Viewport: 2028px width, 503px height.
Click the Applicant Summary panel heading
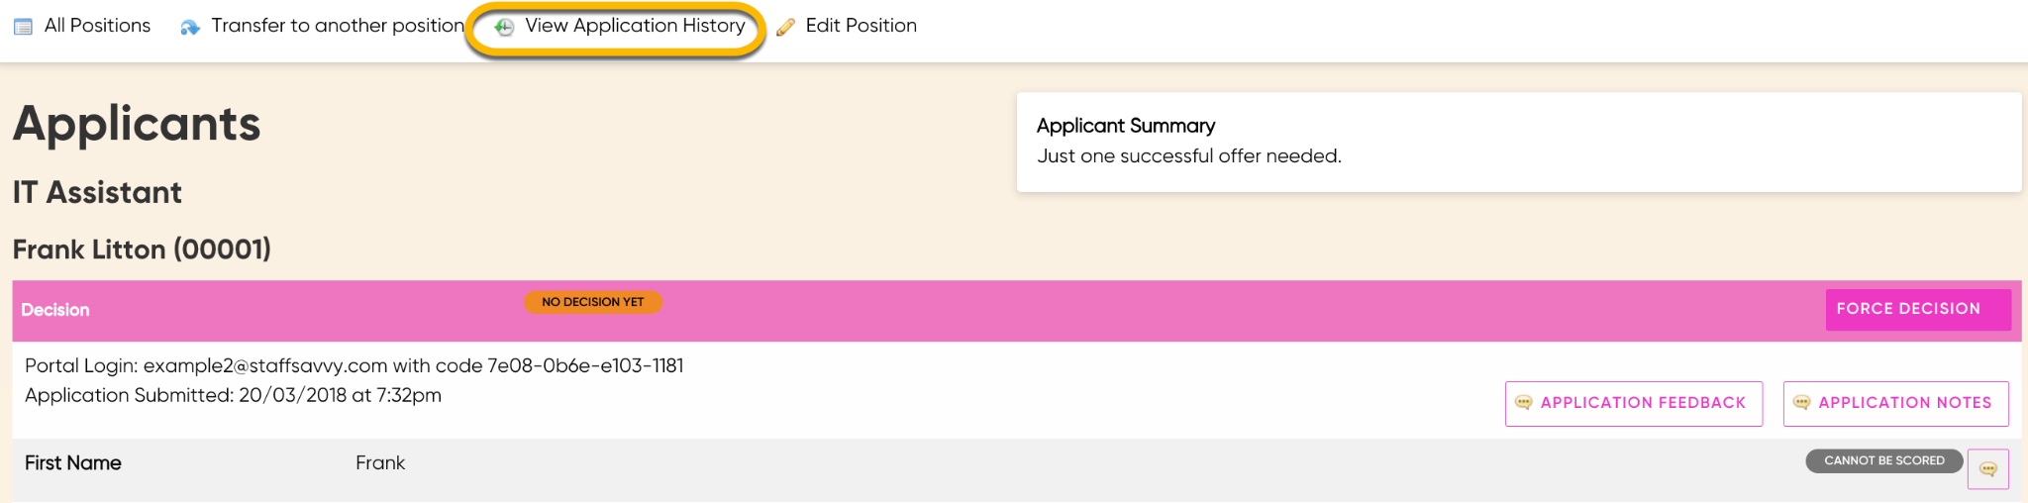[x=1126, y=126]
